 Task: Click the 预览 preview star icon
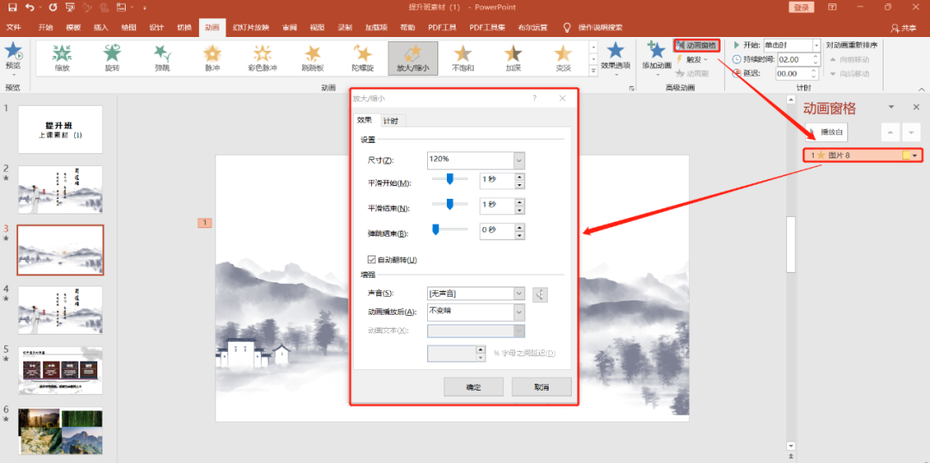(x=13, y=52)
